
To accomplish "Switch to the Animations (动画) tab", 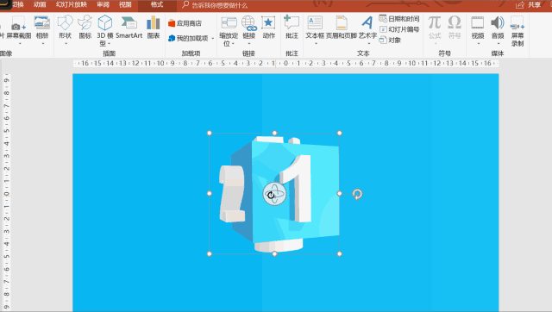I will pos(40,4).
